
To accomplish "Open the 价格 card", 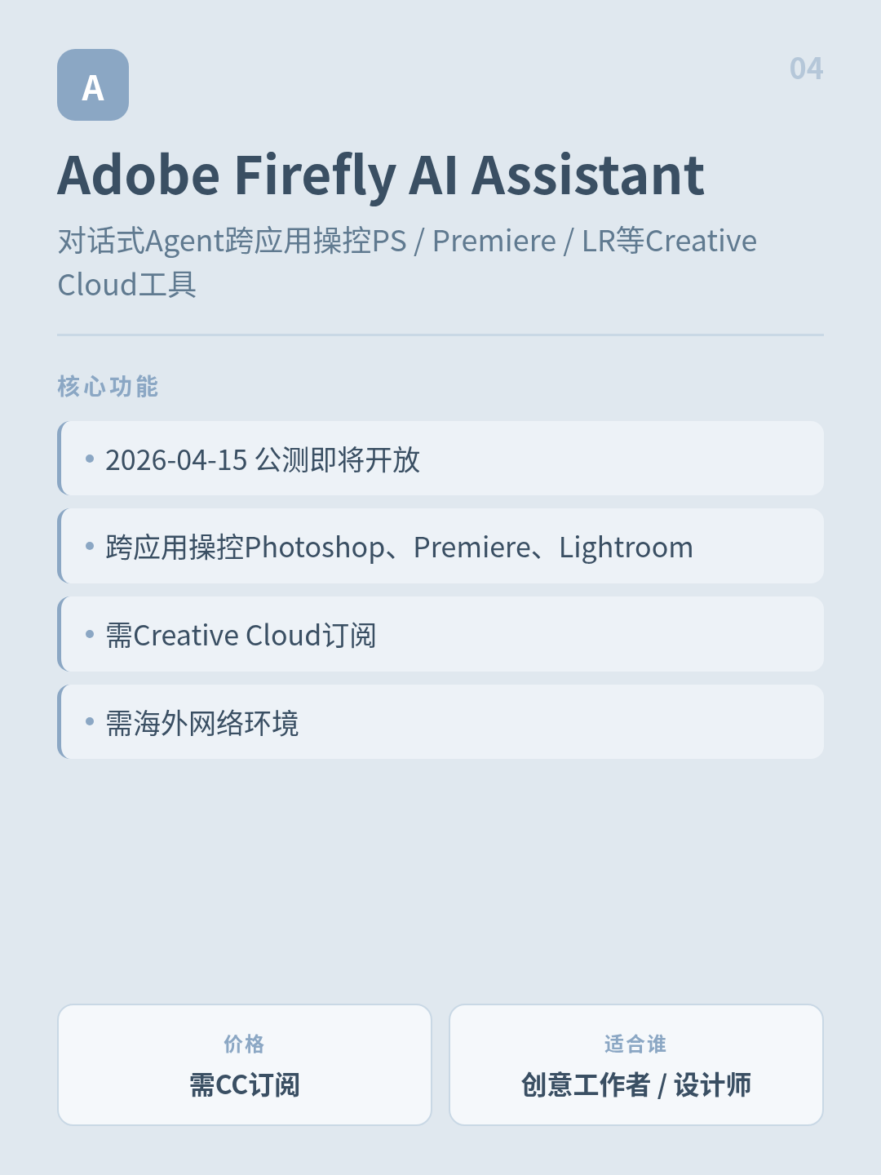I will coord(245,1065).
